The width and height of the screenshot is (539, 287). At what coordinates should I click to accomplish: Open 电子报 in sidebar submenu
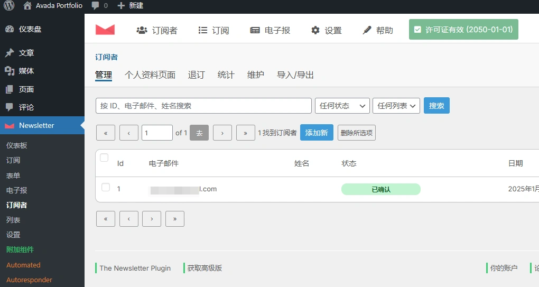(16, 190)
